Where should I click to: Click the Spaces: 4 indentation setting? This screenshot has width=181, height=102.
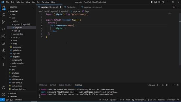click(x=114, y=100)
